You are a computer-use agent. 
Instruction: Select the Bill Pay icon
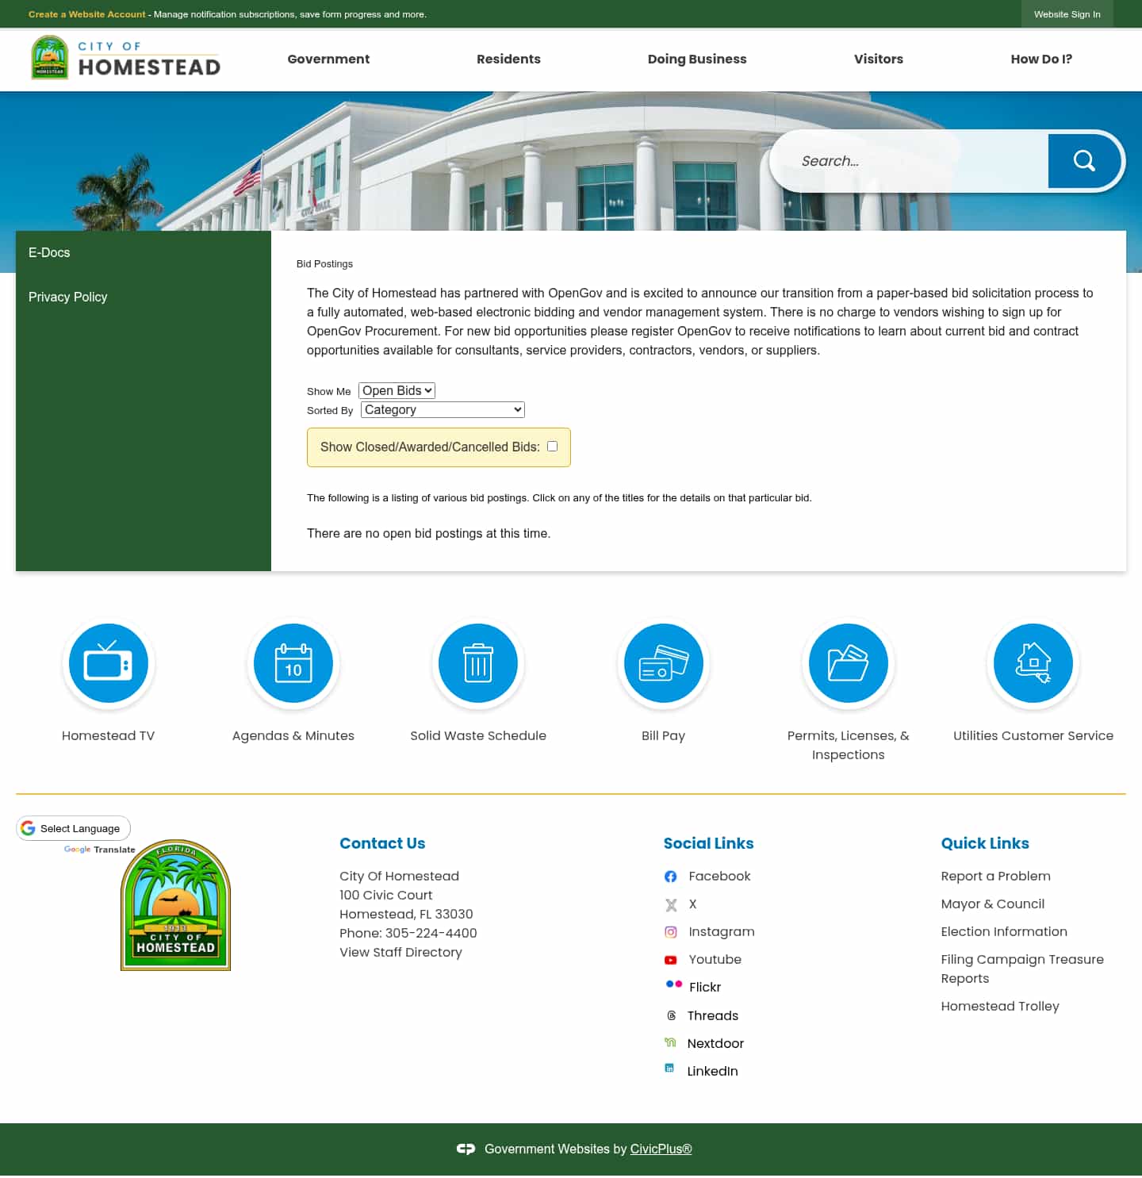(663, 663)
